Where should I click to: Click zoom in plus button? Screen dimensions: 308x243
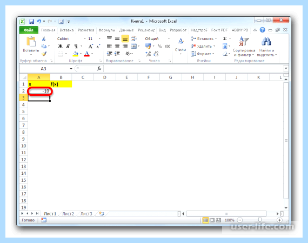point(279,220)
